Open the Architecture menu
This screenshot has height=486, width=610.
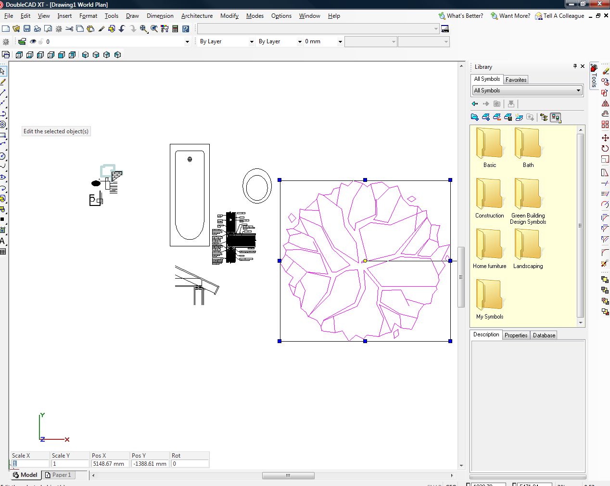point(197,16)
